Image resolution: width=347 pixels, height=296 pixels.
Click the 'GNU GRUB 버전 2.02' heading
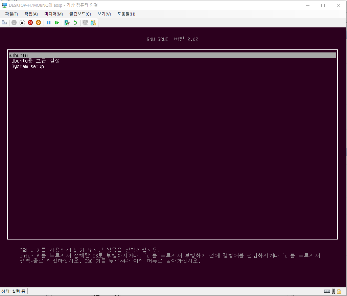pyautogui.click(x=172, y=39)
